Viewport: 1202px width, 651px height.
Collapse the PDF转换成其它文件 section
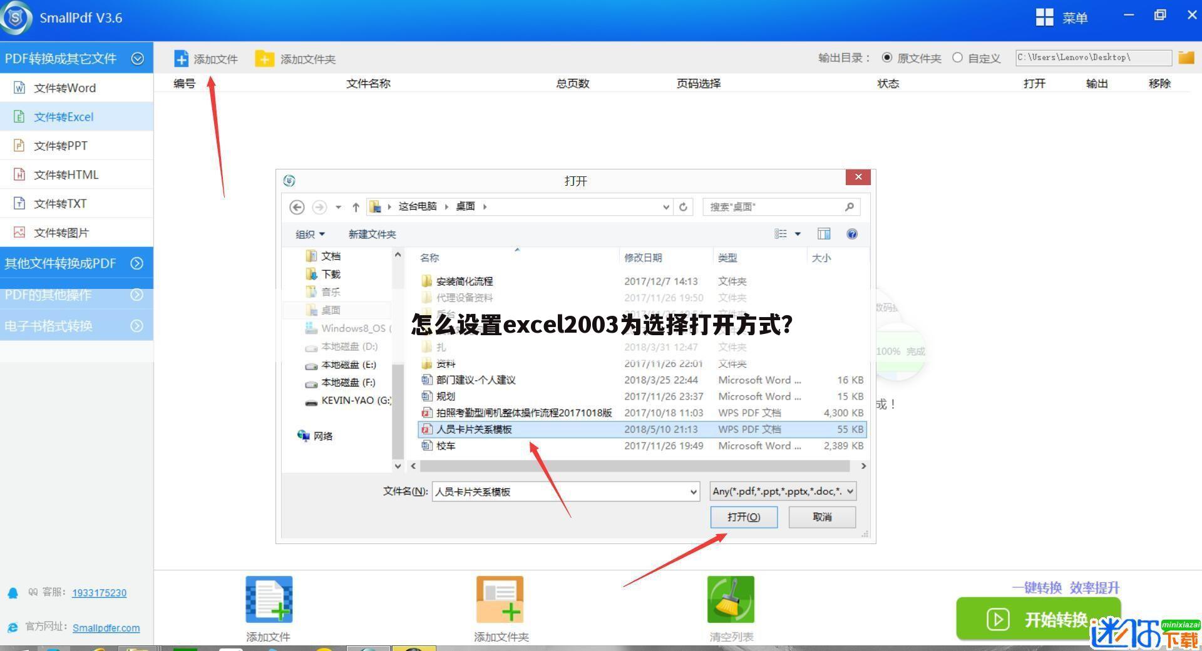pyautogui.click(x=138, y=58)
